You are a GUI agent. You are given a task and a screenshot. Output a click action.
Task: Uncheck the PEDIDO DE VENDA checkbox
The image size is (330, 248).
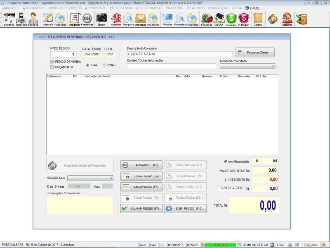52,62
